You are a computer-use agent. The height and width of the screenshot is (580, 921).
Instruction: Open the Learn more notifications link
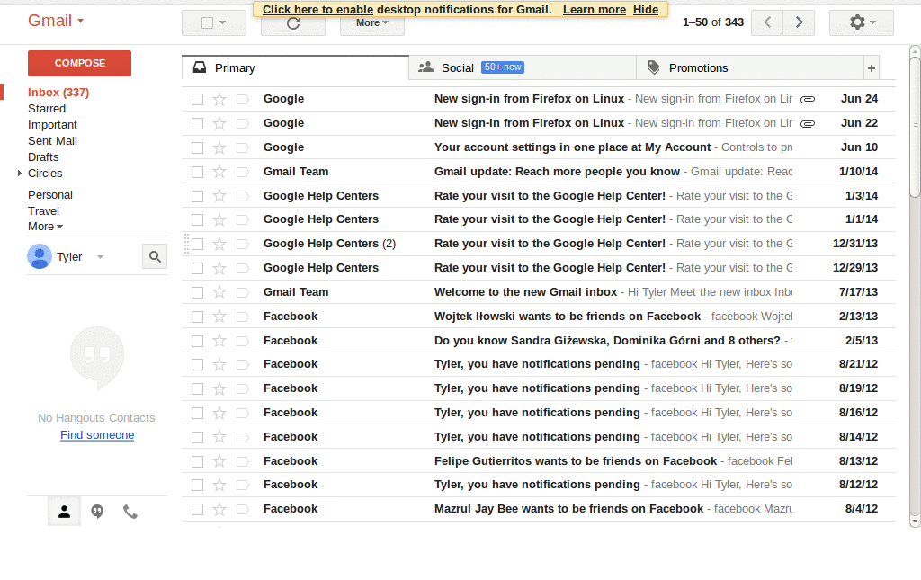pyautogui.click(x=594, y=9)
